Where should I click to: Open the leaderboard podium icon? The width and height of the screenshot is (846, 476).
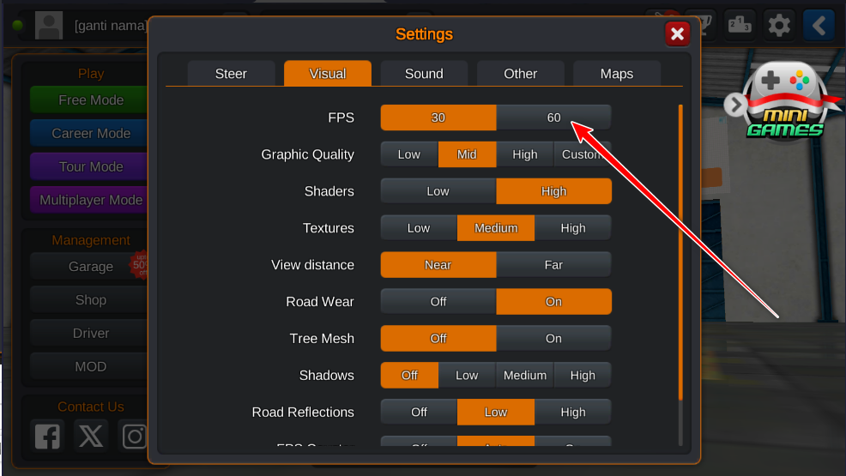click(740, 26)
